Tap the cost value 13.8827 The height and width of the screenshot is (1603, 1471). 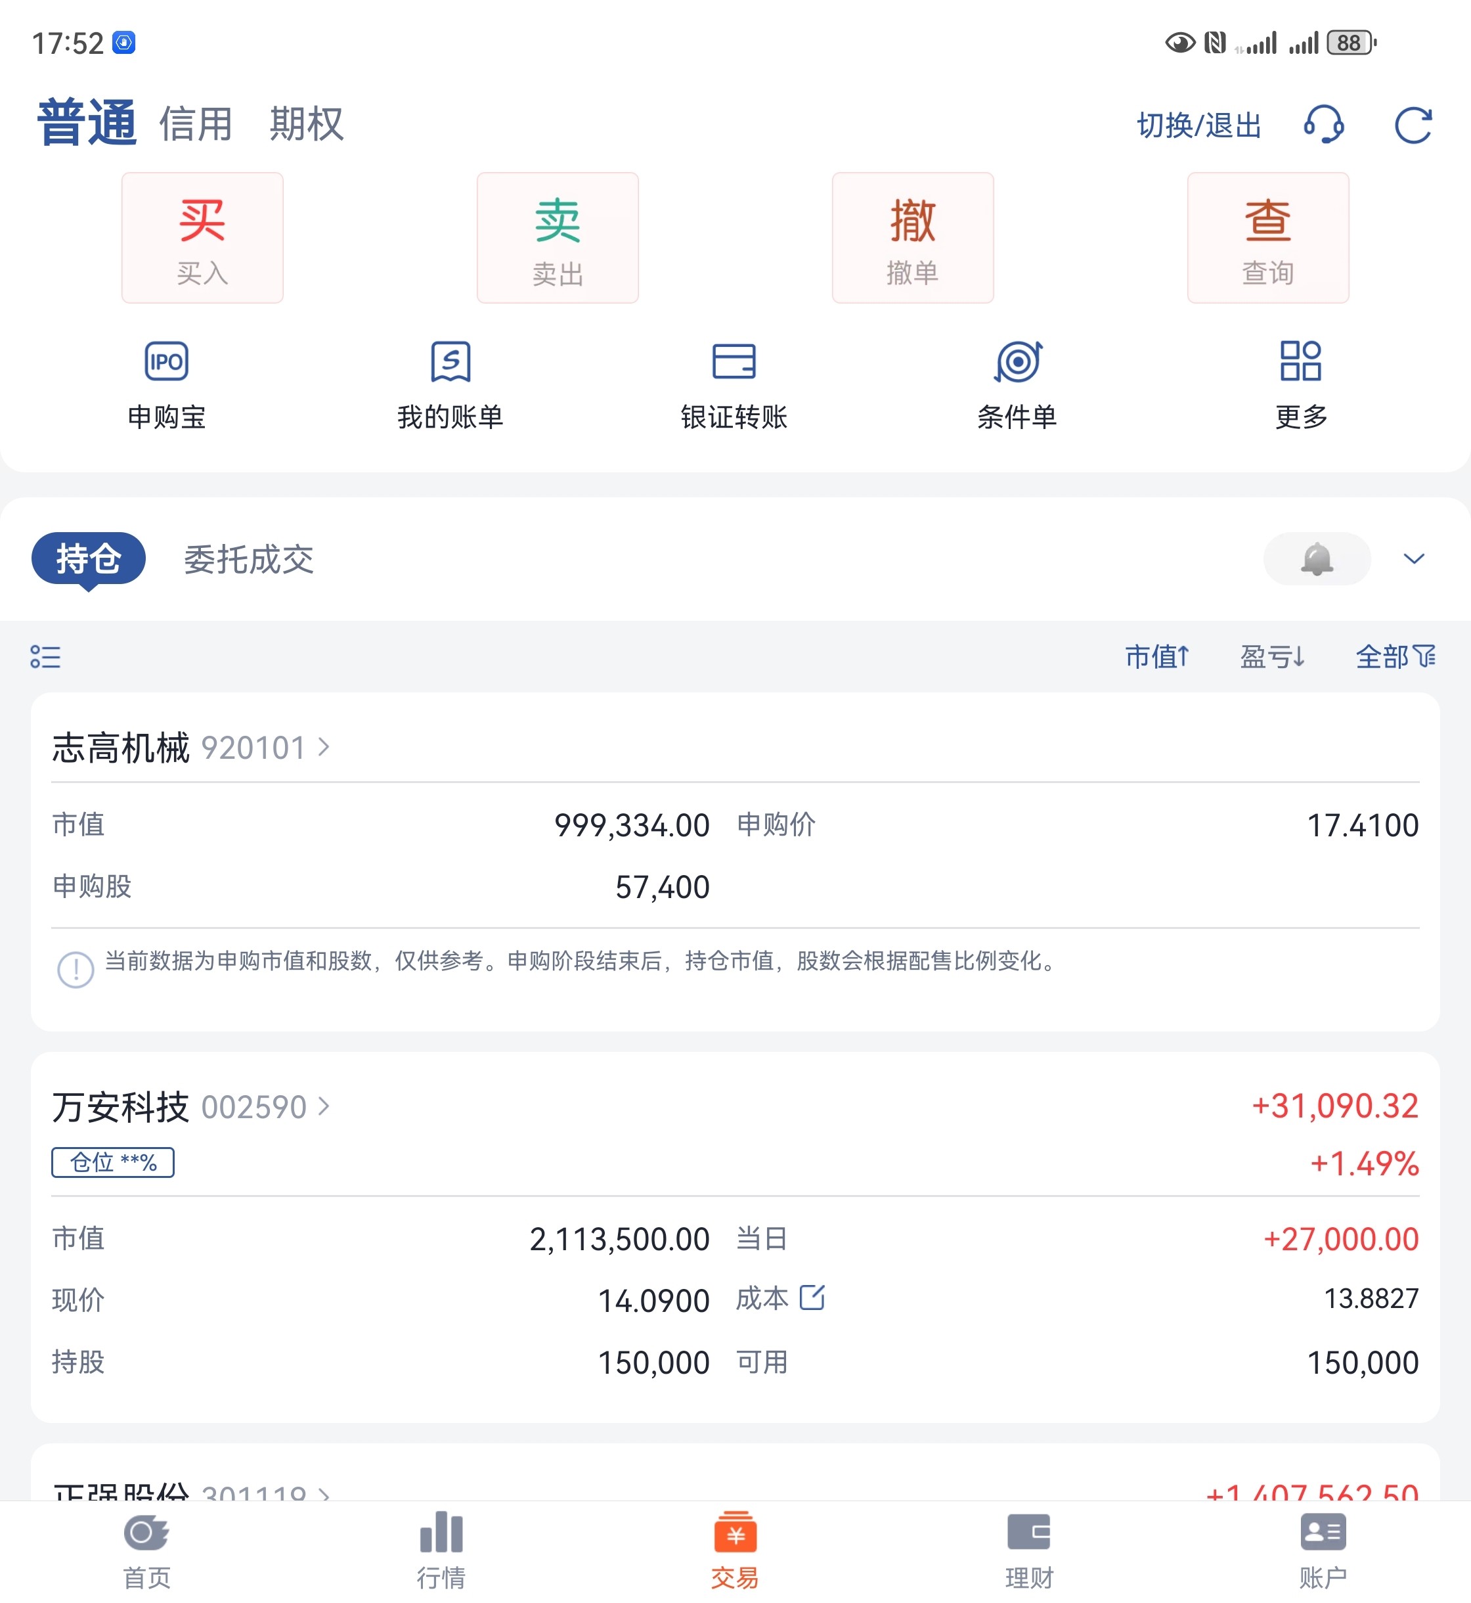tap(1371, 1298)
